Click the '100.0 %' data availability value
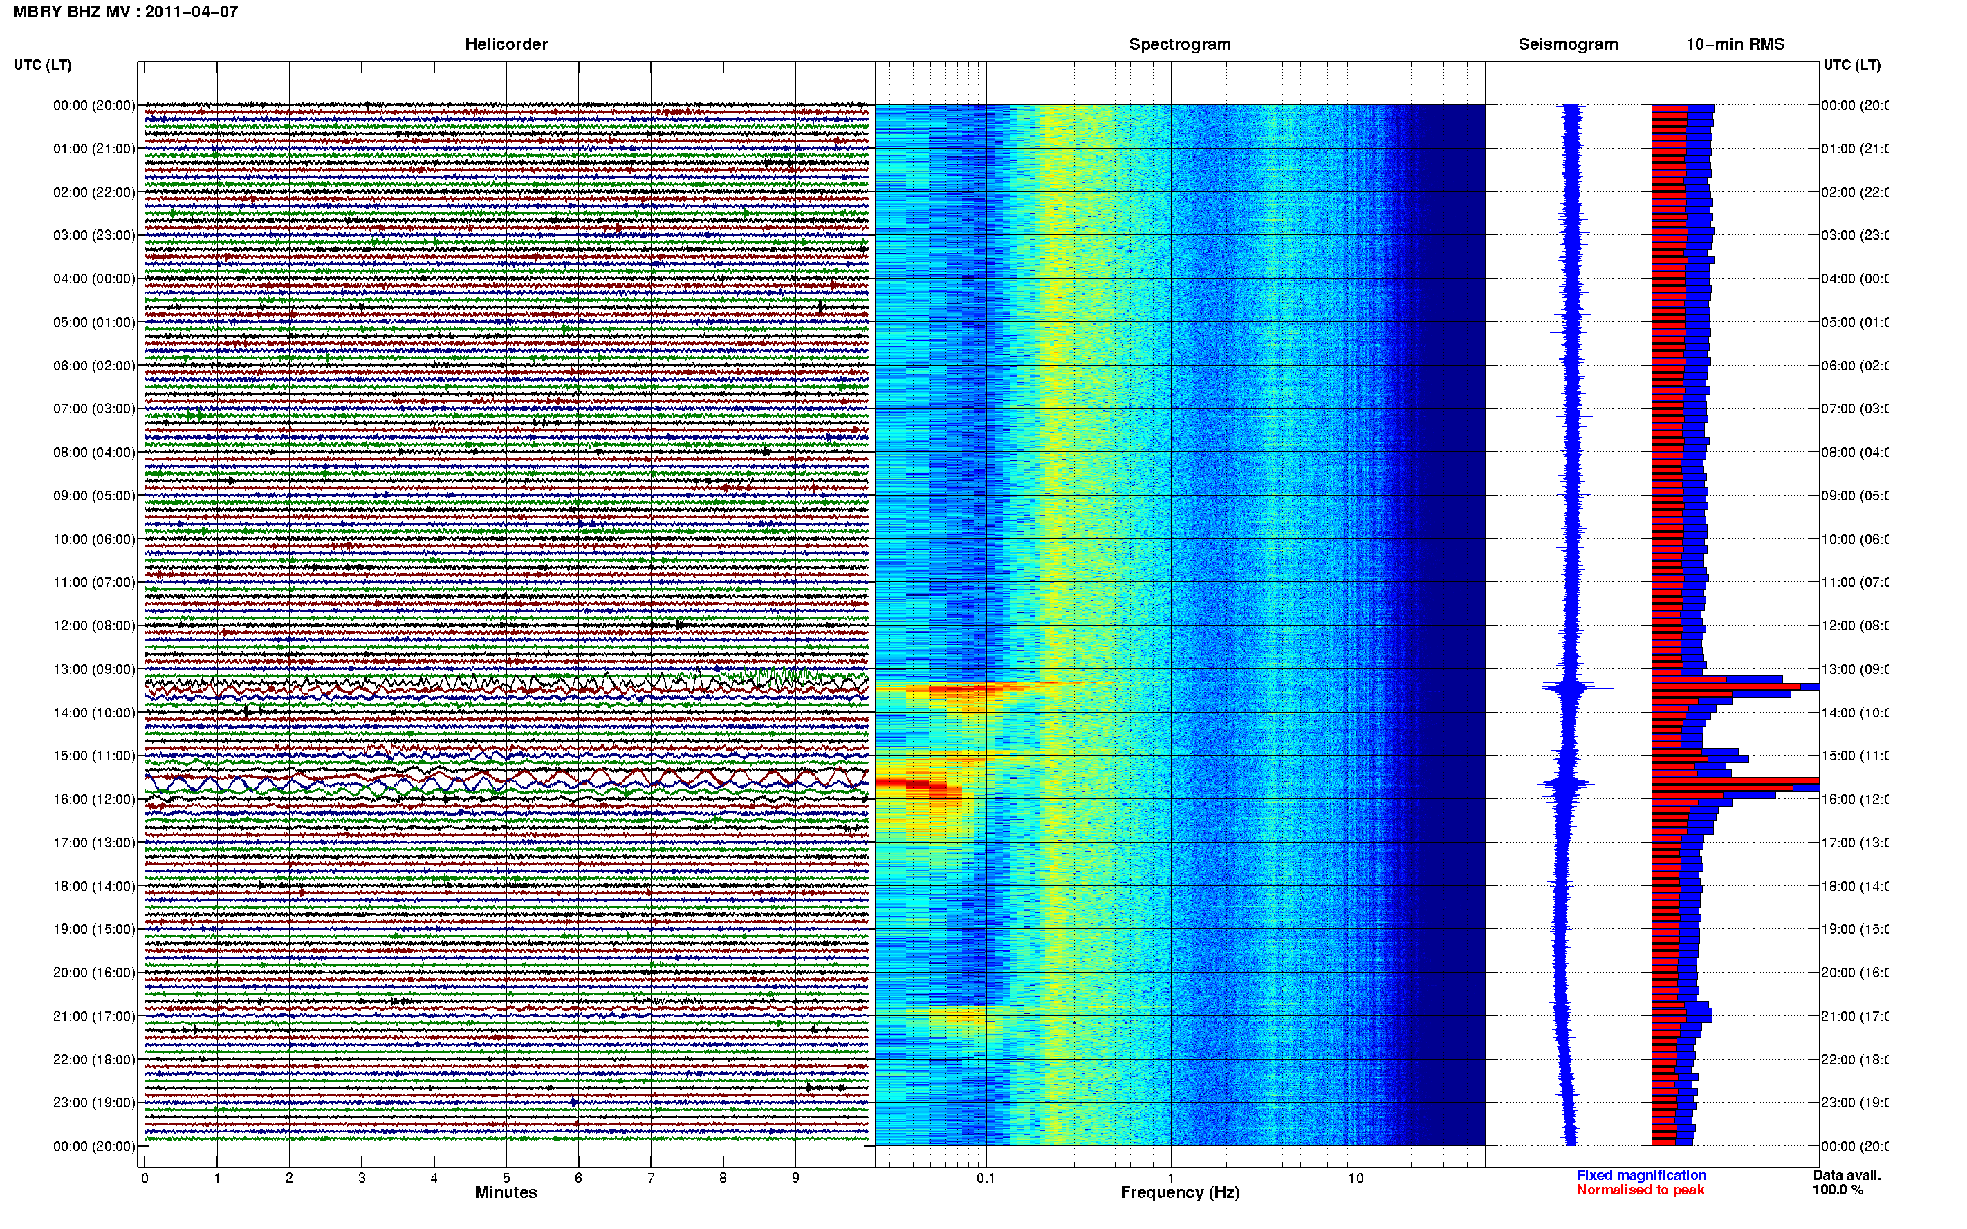This screenshot has width=1967, height=1229. click(1838, 1190)
